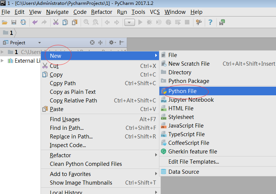Choose Copy Relative Path

click(100, 101)
